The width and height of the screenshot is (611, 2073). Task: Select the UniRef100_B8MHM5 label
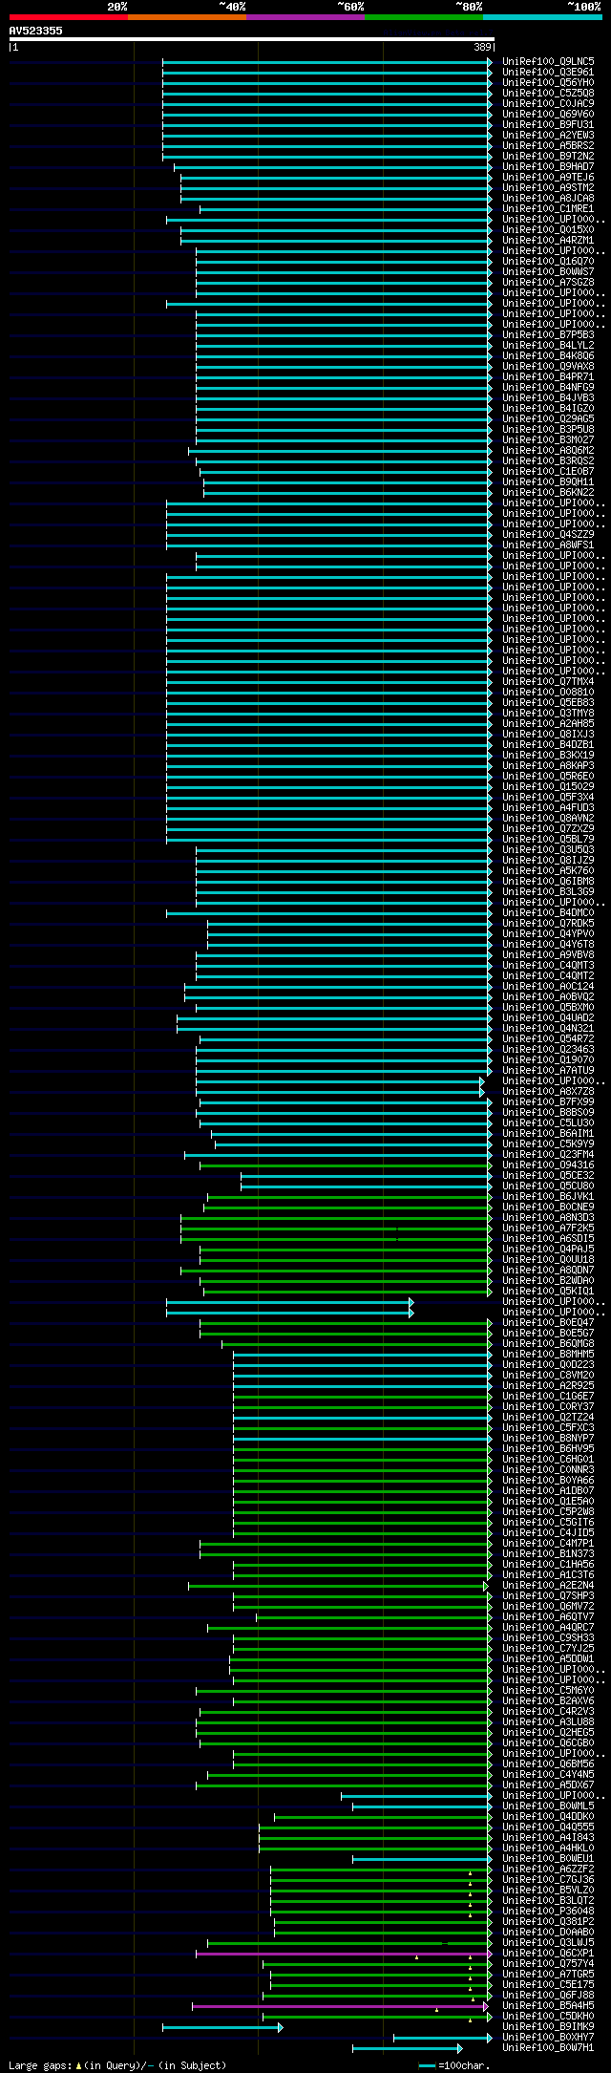click(x=548, y=1355)
